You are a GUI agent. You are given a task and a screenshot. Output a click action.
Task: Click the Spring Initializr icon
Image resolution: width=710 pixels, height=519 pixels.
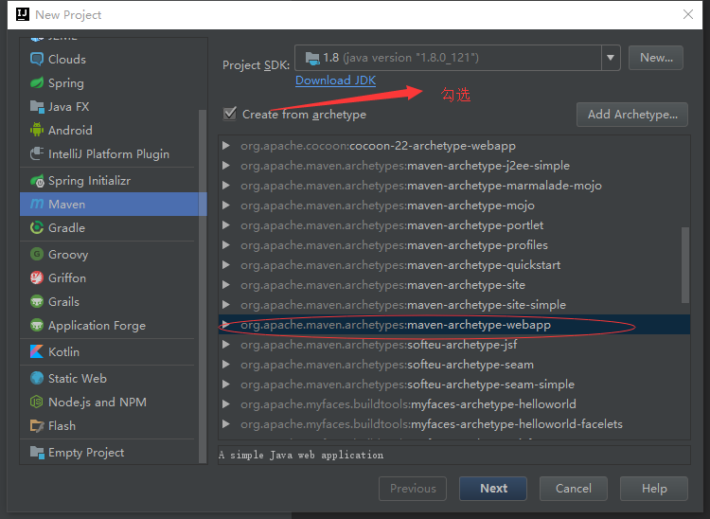(x=37, y=181)
